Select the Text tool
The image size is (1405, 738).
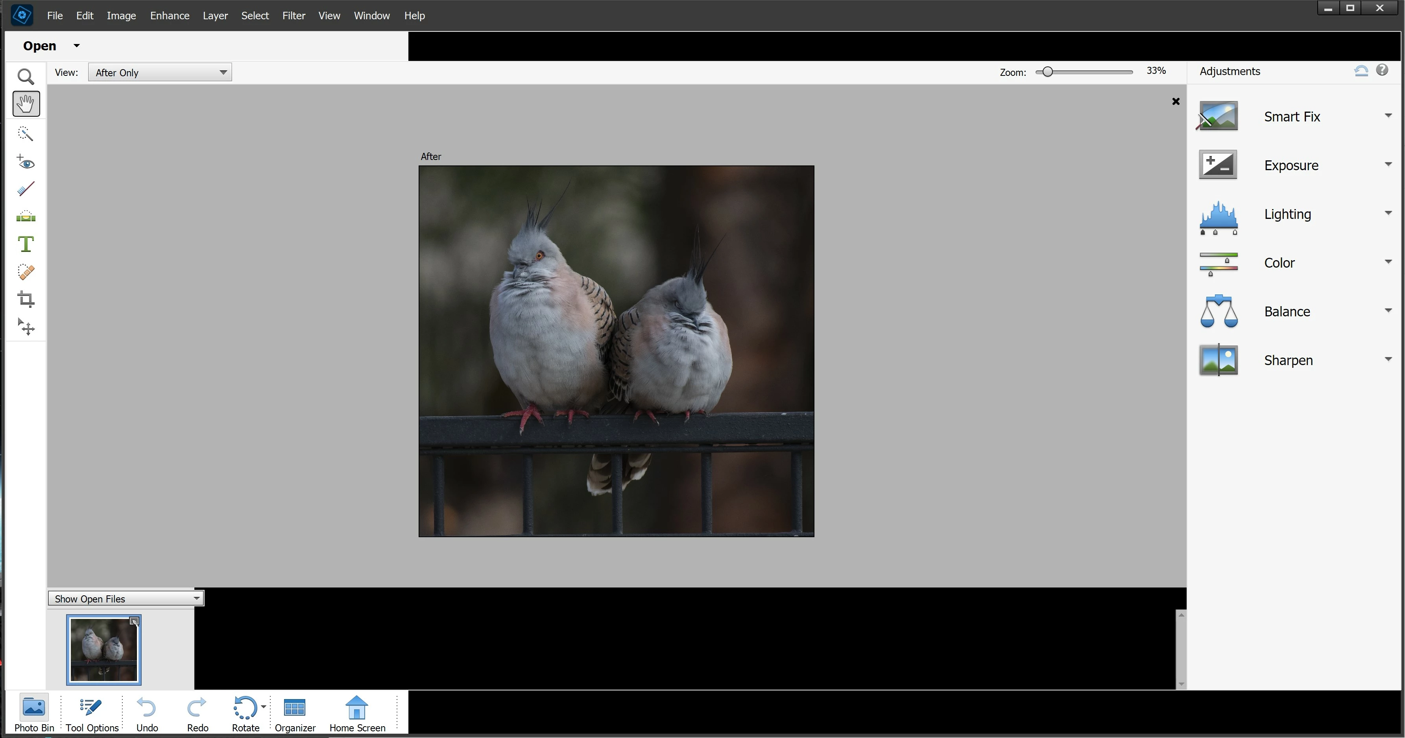click(x=26, y=244)
